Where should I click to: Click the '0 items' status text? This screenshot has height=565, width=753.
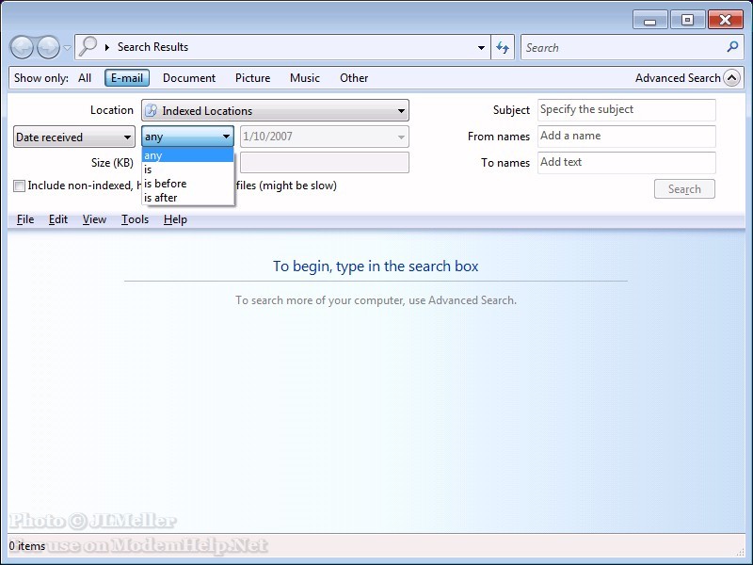[27, 546]
